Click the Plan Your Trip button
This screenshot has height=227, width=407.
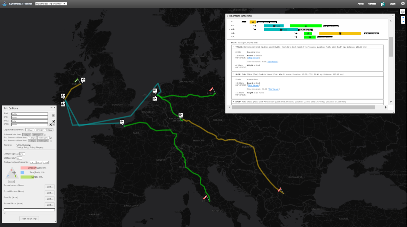coord(29,219)
